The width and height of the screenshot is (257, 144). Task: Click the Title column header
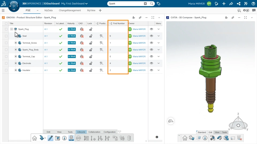26,23
